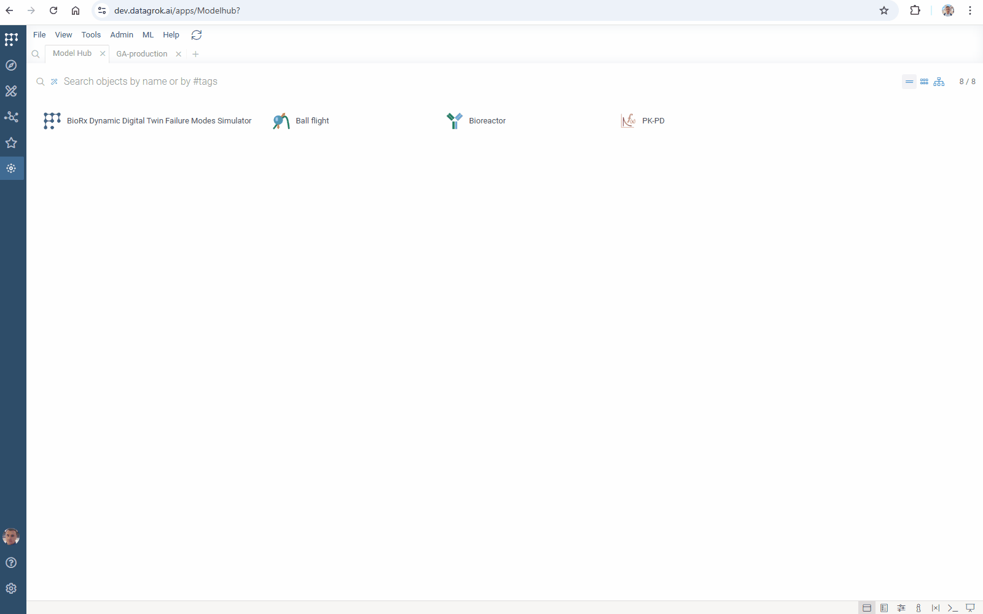The width and height of the screenshot is (983, 614).
Task: Open the Tools menu
Action: (x=91, y=35)
